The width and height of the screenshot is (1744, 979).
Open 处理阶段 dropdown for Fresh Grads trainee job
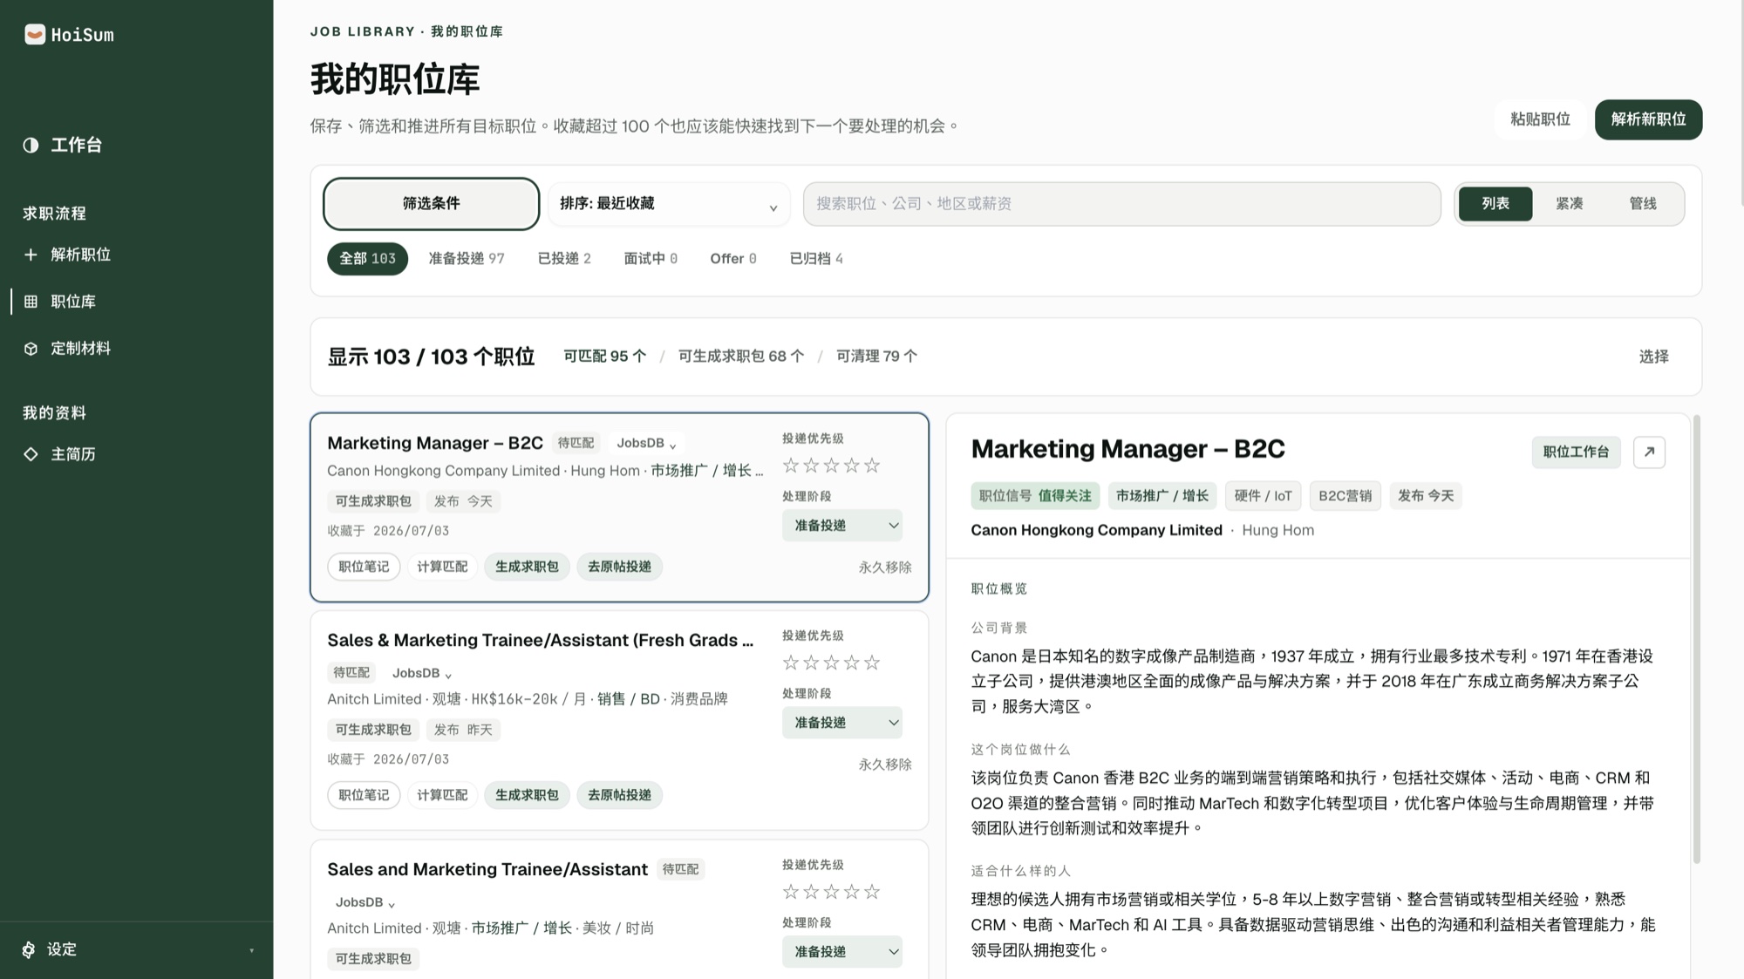click(x=842, y=723)
